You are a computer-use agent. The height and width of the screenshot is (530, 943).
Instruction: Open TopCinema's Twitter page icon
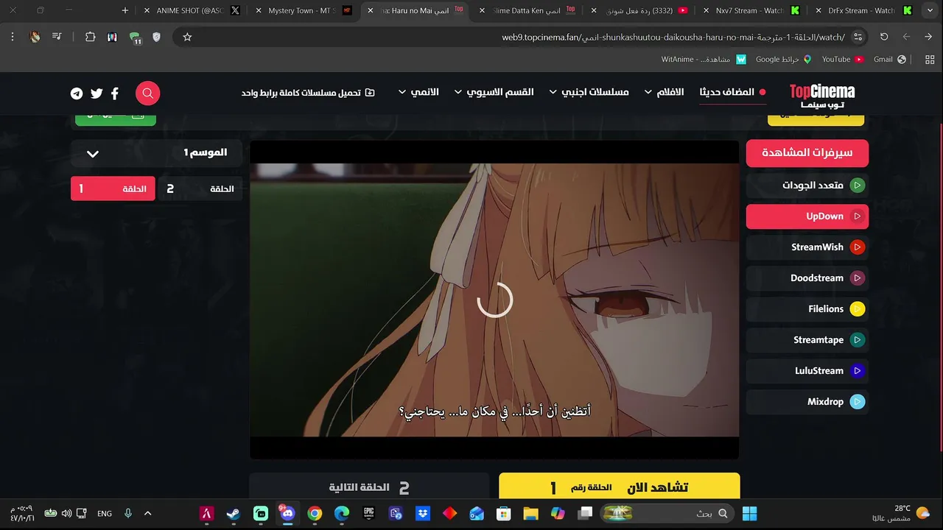click(97, 93)
